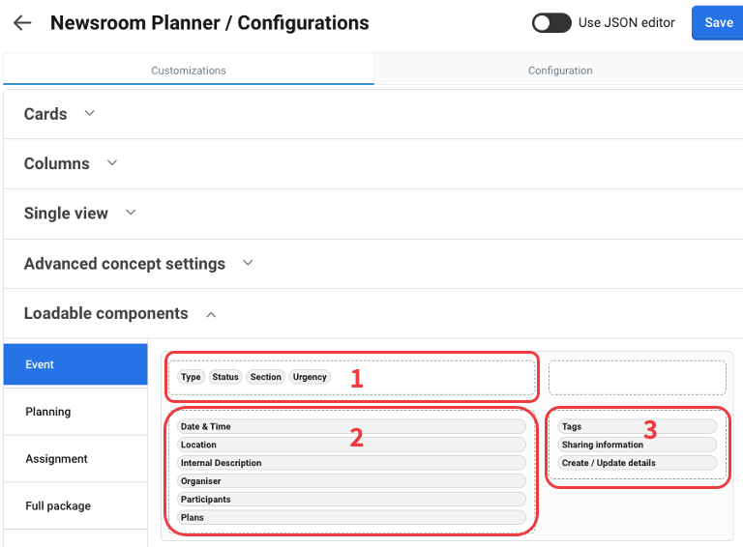
Task: Open the Configuration tab
Action: click(x=560, y=71)
